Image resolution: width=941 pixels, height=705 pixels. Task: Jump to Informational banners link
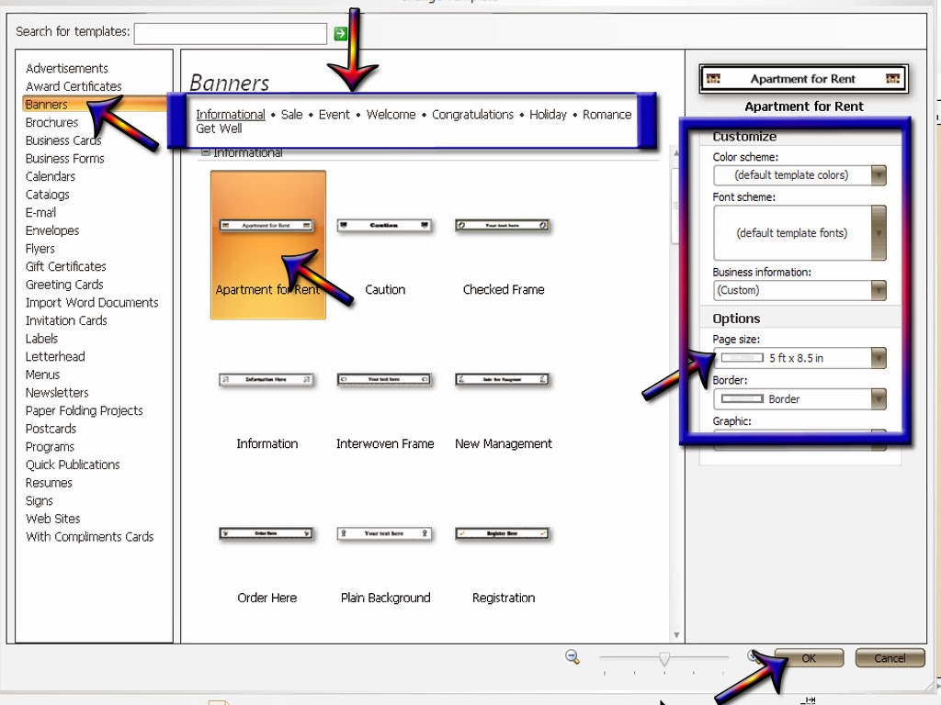pyautogui.click(x=231, y=114)
